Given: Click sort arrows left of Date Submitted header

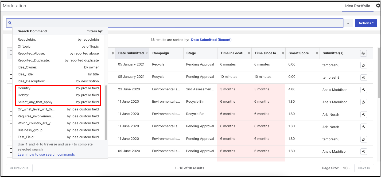Looking at the screenshot, I should point(113,53).
